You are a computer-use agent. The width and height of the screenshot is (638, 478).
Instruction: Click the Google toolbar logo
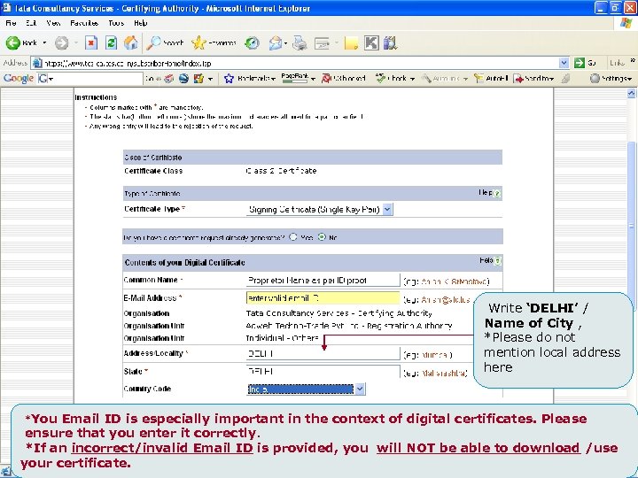pos(19,78)
